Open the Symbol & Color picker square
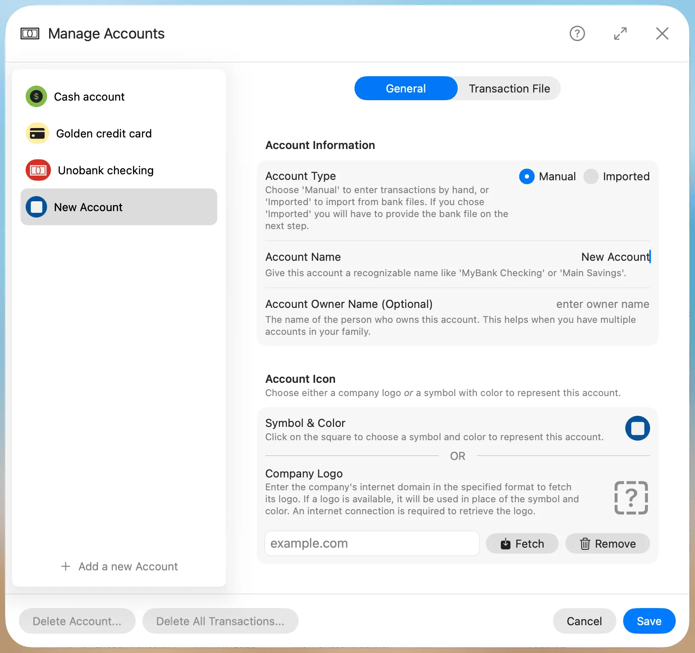 (637, 428)
